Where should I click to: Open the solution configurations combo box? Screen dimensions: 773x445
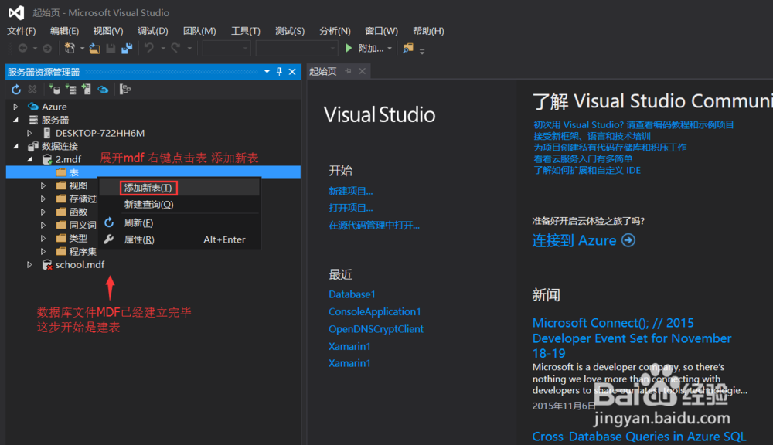click(226, 49)
